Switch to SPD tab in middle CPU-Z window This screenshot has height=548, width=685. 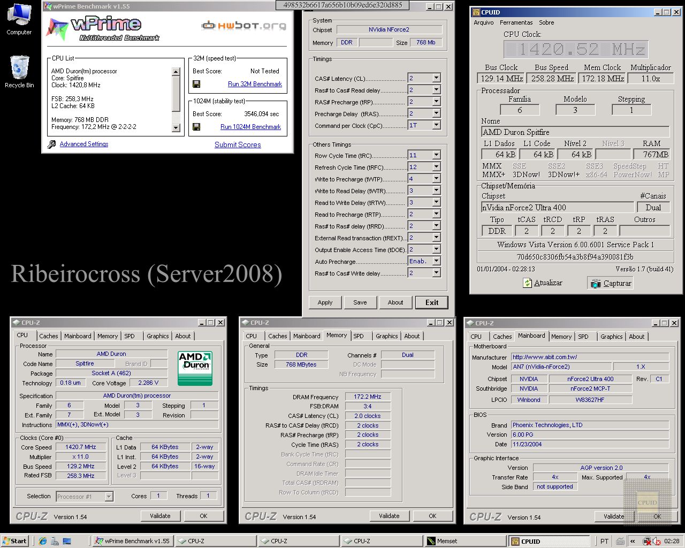pos(359,336)
